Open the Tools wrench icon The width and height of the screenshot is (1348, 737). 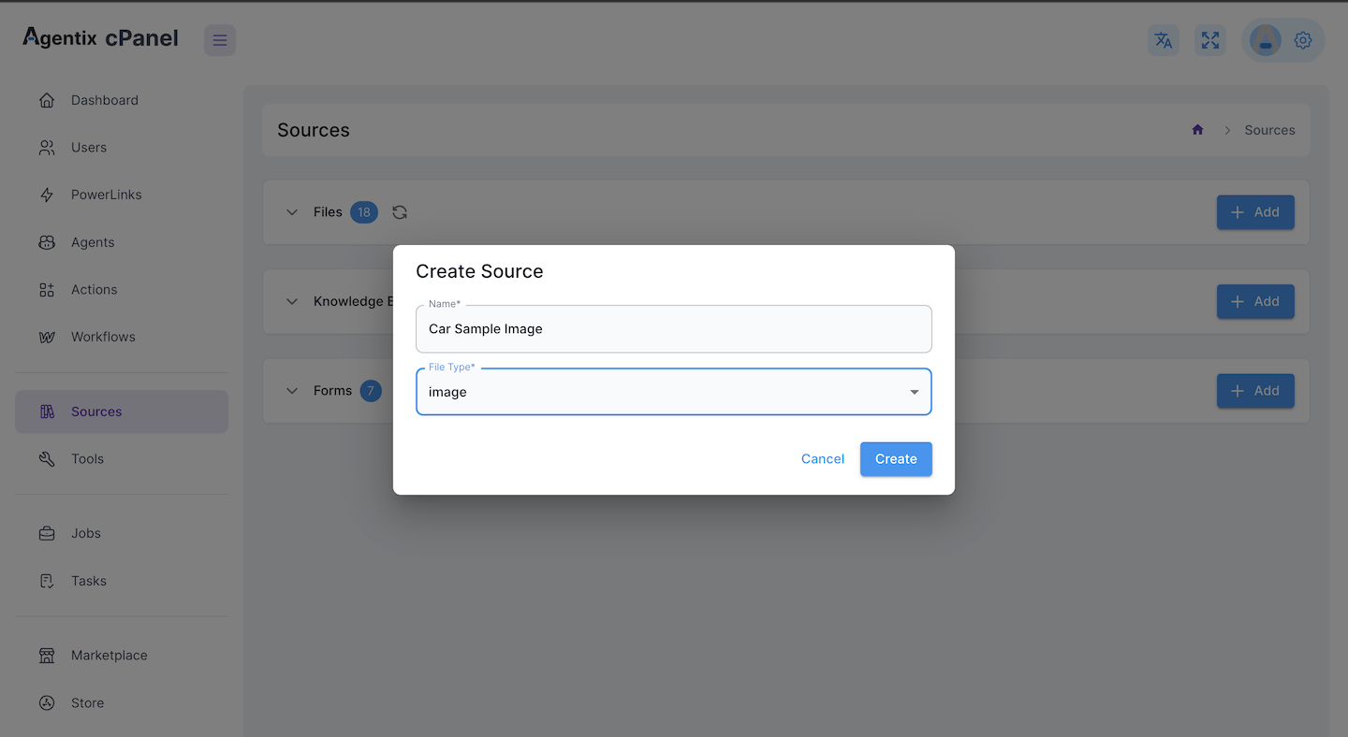click(47, 458)
